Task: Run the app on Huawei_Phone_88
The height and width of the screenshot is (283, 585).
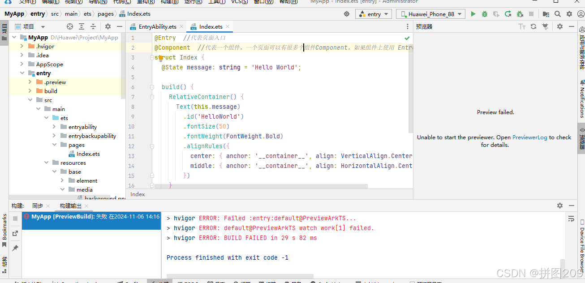Action: (473, 14)
